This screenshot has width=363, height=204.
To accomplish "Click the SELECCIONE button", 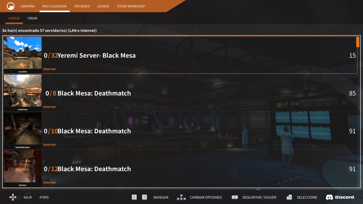I will click(x=307, y=197).
